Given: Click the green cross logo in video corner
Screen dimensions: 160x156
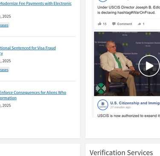Looking at the screenshot, I should [x=101, y=88].
